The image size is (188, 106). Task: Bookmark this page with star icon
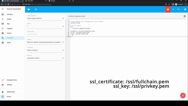pos(169,4)
